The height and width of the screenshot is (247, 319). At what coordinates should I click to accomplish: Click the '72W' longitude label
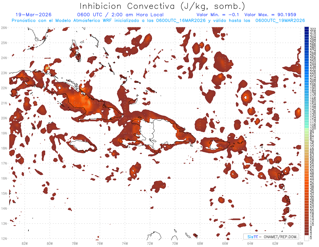(150, 243)
